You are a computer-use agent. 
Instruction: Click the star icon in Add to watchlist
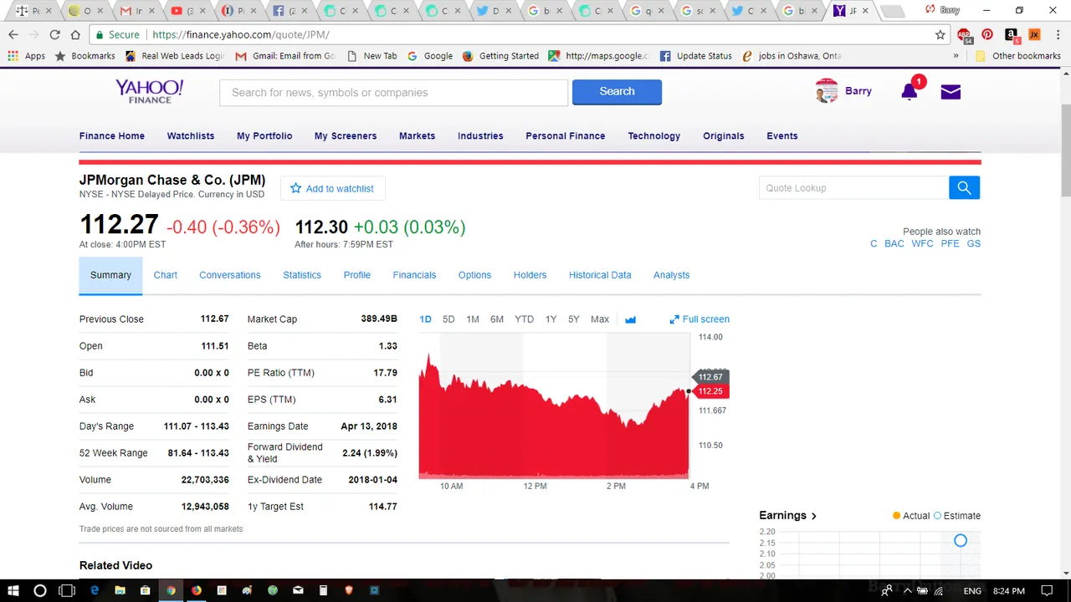pos(295,188)
